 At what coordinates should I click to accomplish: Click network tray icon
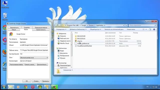pyautogui.click(x=153, y=87)
